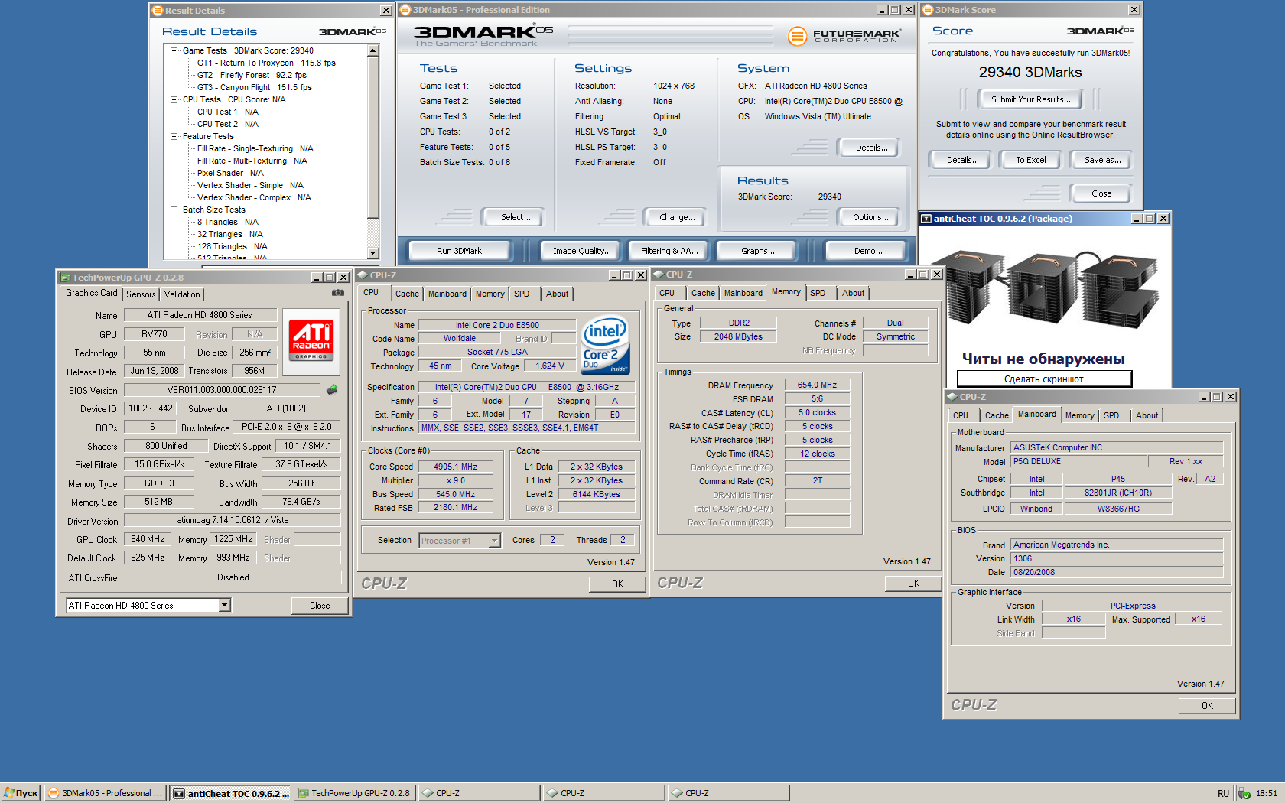Click the Futuremark logo in 3DMark05
This screenshot has height=803, width=1285.
pyautogui.click(x=844, y=35)
